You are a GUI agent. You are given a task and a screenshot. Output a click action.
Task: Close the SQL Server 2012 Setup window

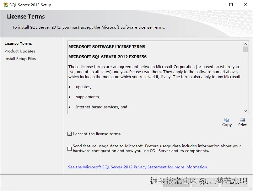(x=245, y=5)
